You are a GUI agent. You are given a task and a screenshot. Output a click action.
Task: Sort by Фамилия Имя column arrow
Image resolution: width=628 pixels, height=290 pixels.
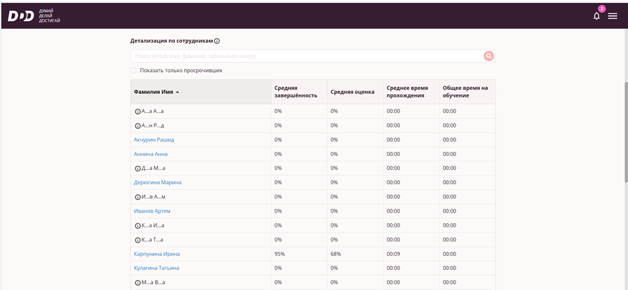point(178,92)
